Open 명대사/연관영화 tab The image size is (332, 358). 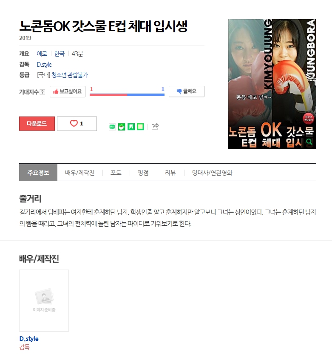(212, 173)
